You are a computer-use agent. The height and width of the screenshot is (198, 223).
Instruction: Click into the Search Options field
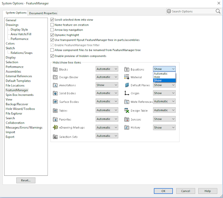[x=193, y=11]
